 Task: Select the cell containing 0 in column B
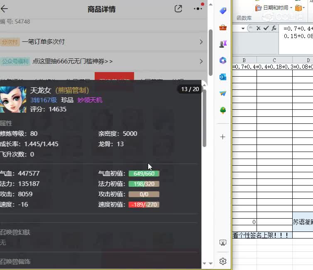pyautogui.click(x=245, y=222)
